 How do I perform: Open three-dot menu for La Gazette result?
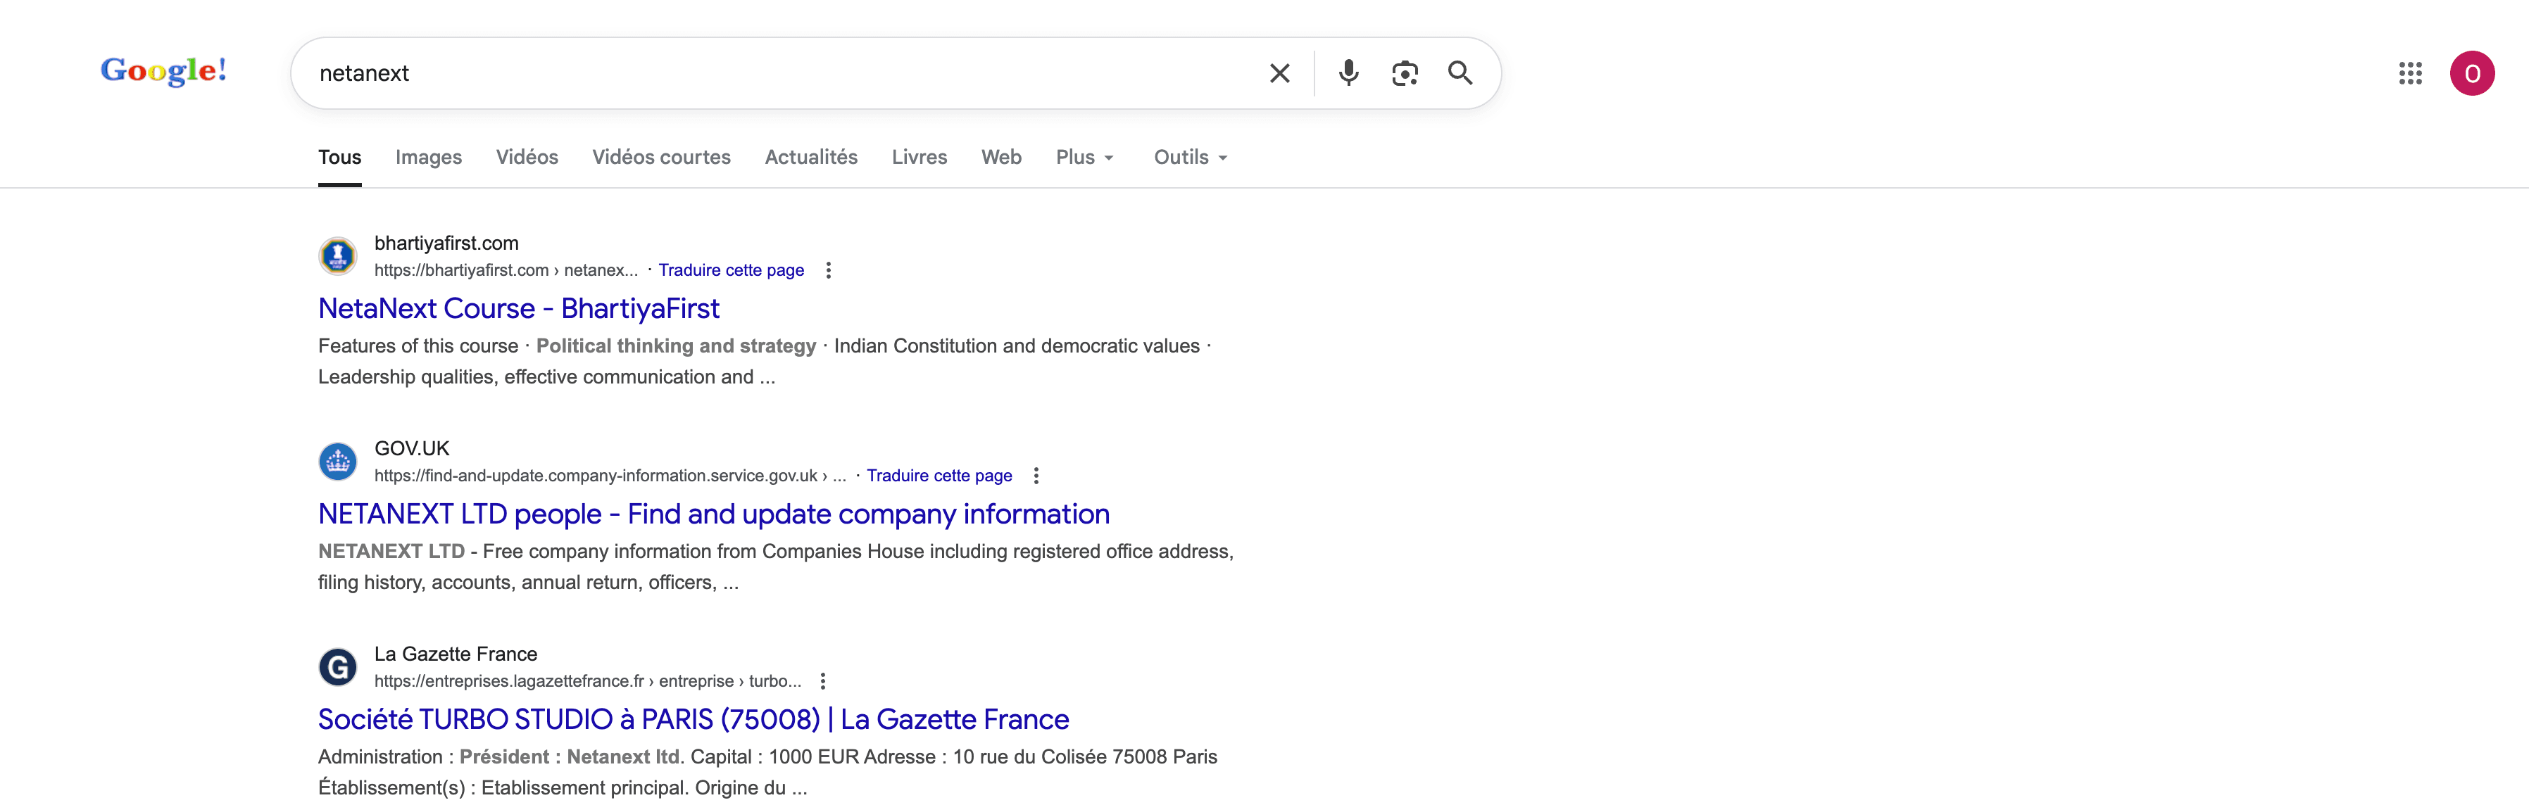pos(823,681)
